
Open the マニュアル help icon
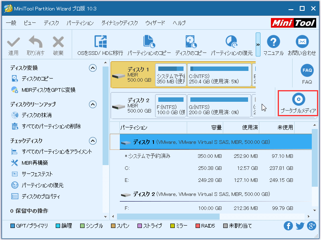273,42
